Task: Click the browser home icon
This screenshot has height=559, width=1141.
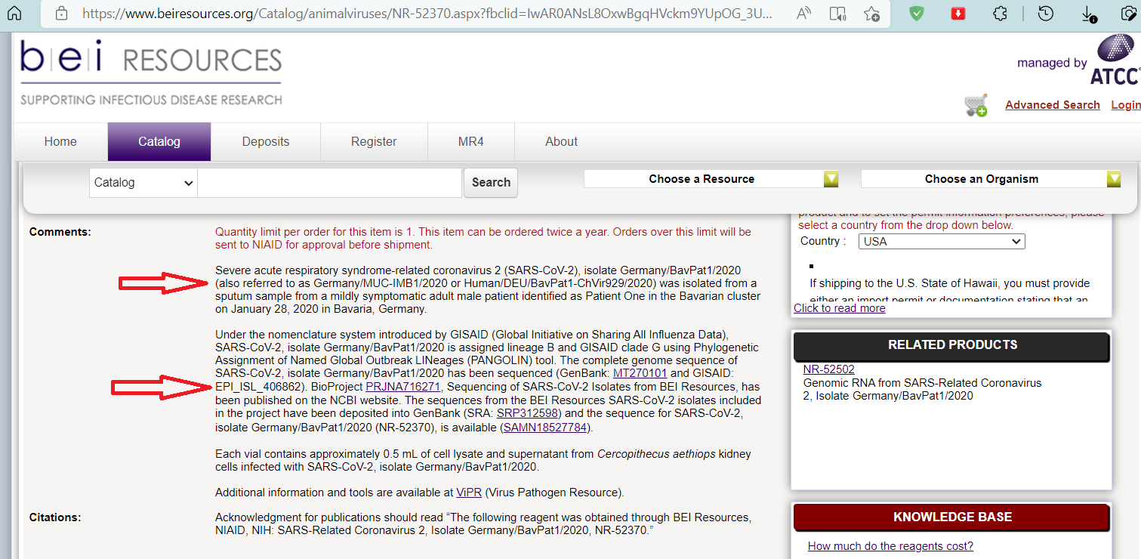Action: tap(14, 13)
